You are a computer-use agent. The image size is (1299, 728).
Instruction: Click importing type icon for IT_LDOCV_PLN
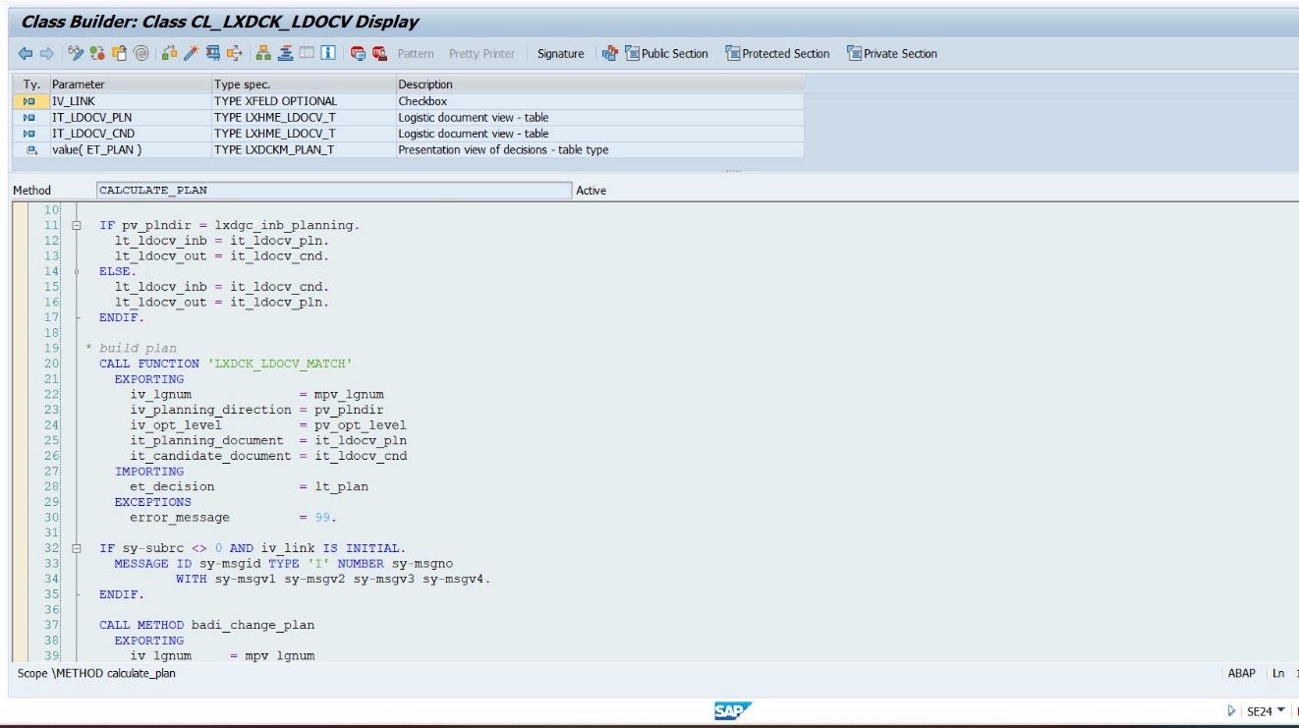pos(28,117)
